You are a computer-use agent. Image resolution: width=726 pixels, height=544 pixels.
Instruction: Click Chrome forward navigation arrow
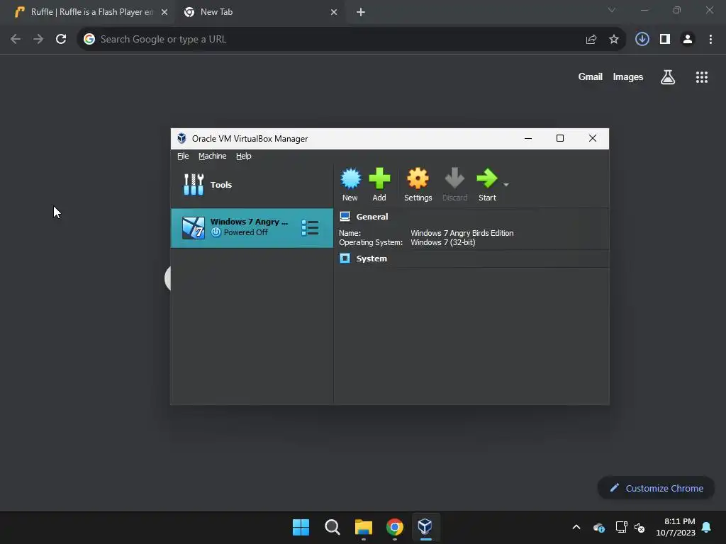(x=38, y=40)
